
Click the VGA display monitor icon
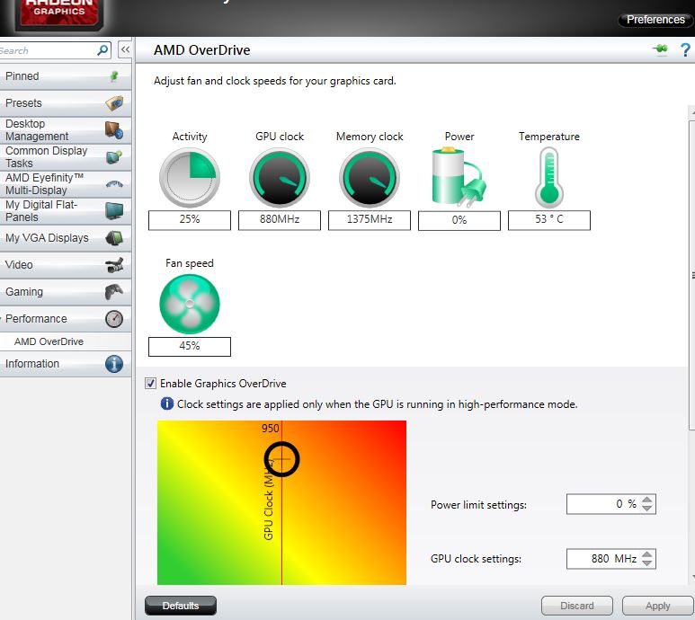114,238
